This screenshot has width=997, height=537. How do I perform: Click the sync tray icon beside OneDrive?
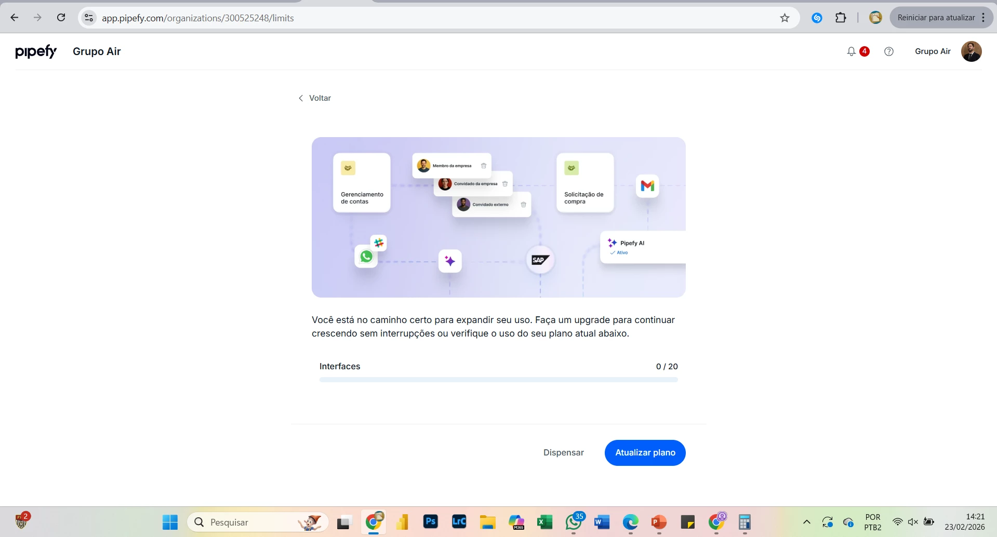tap(828, 522)
